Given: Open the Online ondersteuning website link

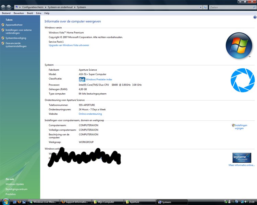Looking at the screenshot, I should 90,114.
